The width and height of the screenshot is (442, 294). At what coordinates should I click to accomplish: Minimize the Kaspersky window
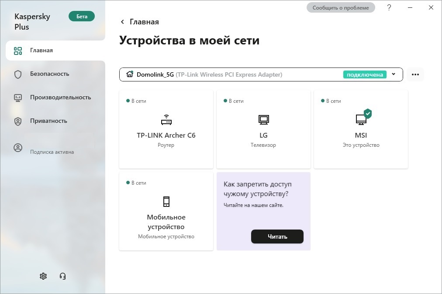coord(410,7)
